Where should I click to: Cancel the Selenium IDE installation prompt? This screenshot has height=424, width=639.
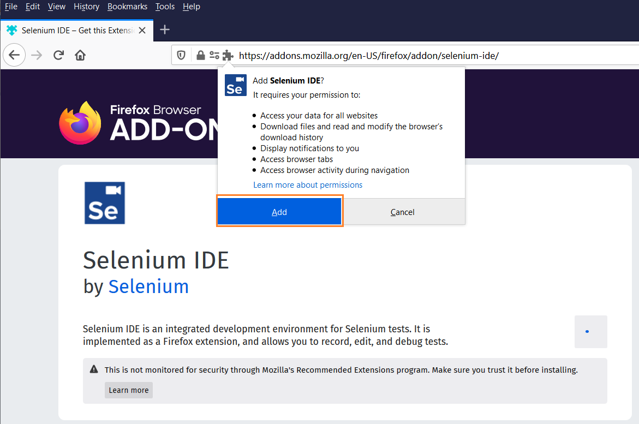click(403, 212)
